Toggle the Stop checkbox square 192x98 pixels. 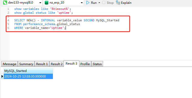104,3
